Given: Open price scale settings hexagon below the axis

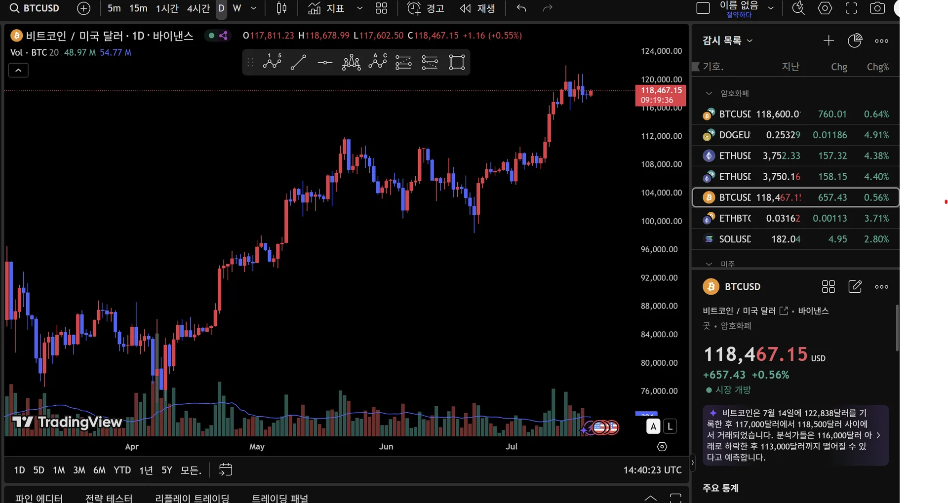Looking at the screenshot, I should click(x=662, y=447).
